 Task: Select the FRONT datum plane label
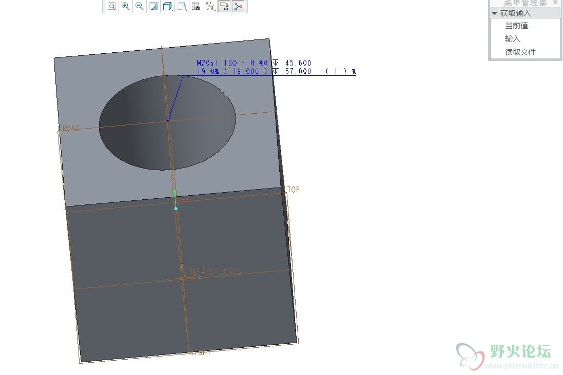click(69, 129)
